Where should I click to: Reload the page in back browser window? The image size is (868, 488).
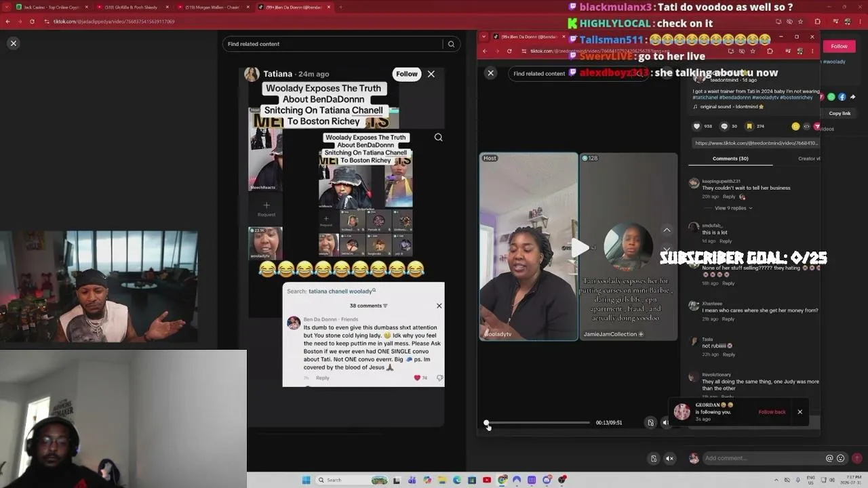click(32, 22)
